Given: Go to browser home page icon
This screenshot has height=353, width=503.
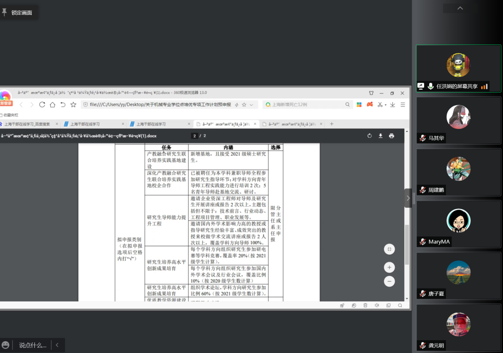Looking at the screenshot, I should click(52, 104).
